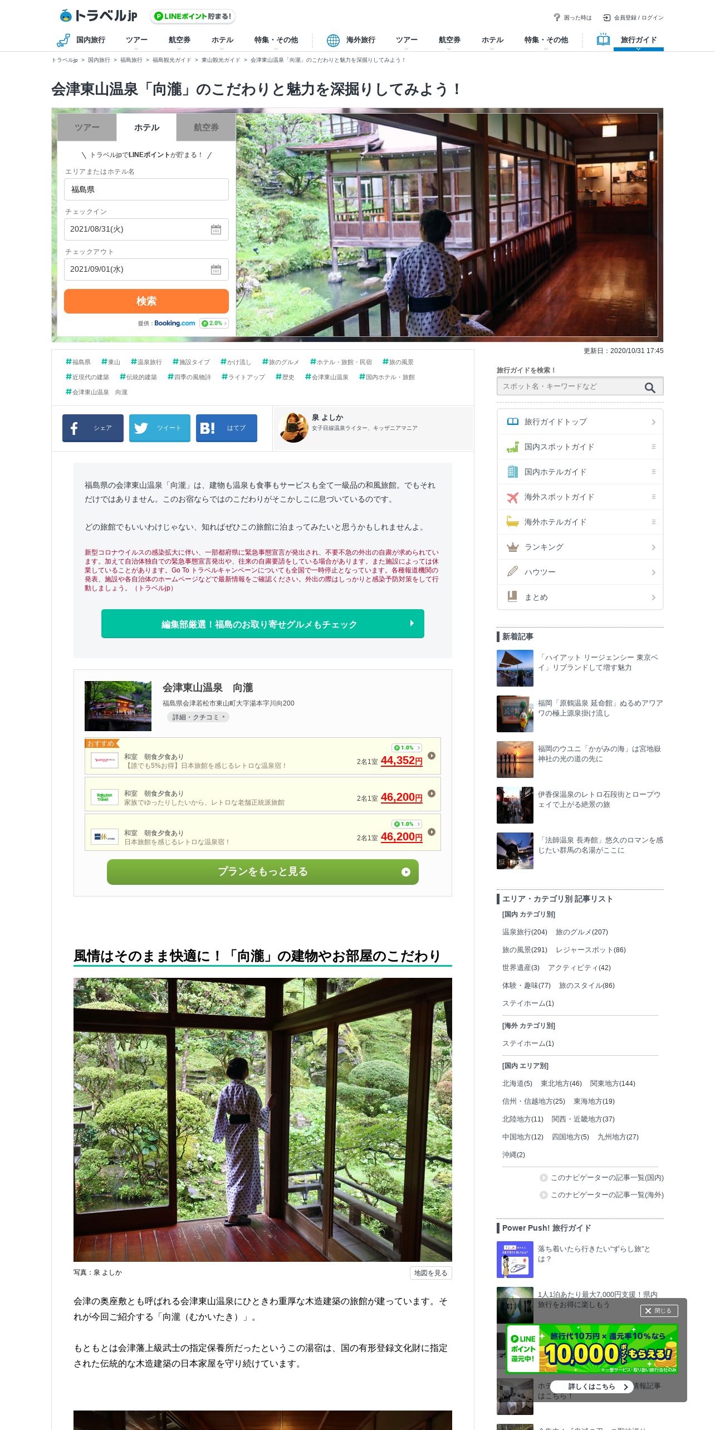The width and height of the screenshot is (715, 1430).
Task: Select the Rakuten Travel 46,200円 plan
Action: click(x=263, y=795)
